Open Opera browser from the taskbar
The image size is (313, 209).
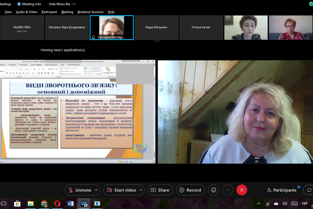pyautogui.click(x=57, y=203)
